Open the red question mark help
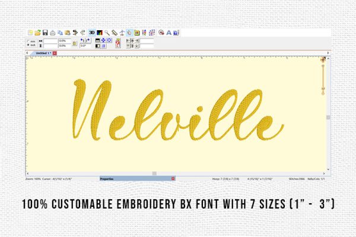The width and height of the screenshot is (356, 237). click(x=118, y=43)
